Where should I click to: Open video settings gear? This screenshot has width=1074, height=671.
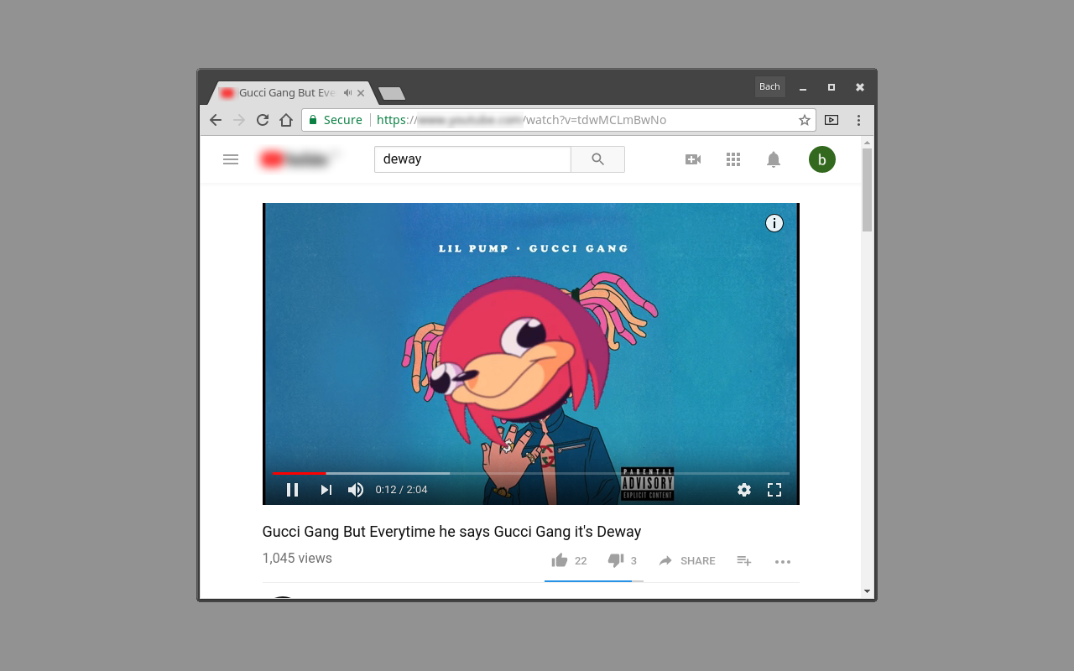[x=744, y=490]
